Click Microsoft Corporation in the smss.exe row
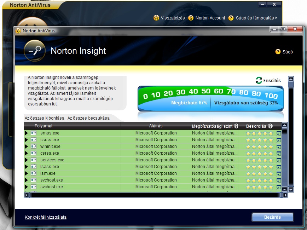Image resolution: width=307 pixels, height=230 pixels. (x=156, y=133)
